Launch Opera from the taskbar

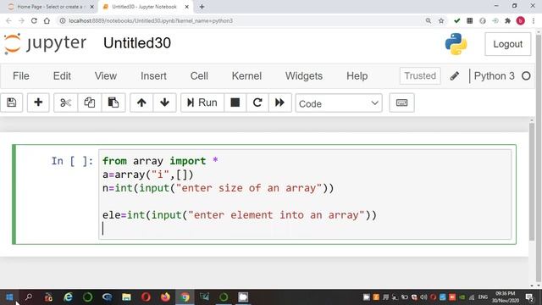point(146,297)
